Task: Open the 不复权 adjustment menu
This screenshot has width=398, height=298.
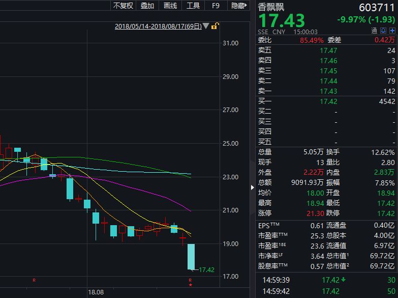Action: pyautogui.click(x=123, y=6)
